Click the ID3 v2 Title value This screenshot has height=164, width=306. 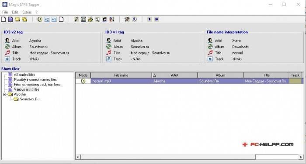[49, 53]
